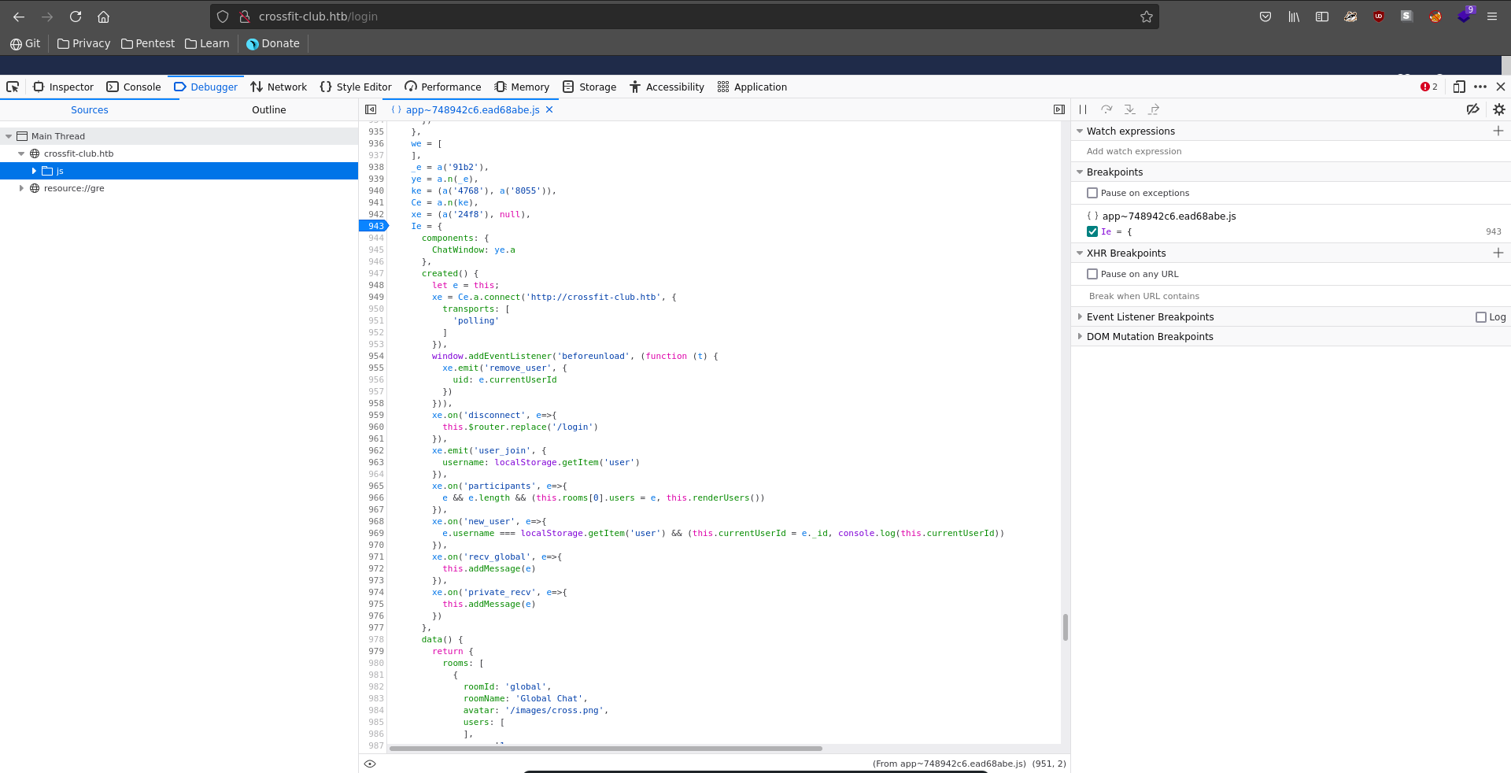Expand the resource://gre tree node
The height and width of the screenshot is (773, 1511).
[21, 188]
